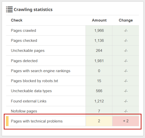The width and height of the screenshot is (145, 138).
Task: Click the yellow amount cell showing 2
Action: click(99, 121)
